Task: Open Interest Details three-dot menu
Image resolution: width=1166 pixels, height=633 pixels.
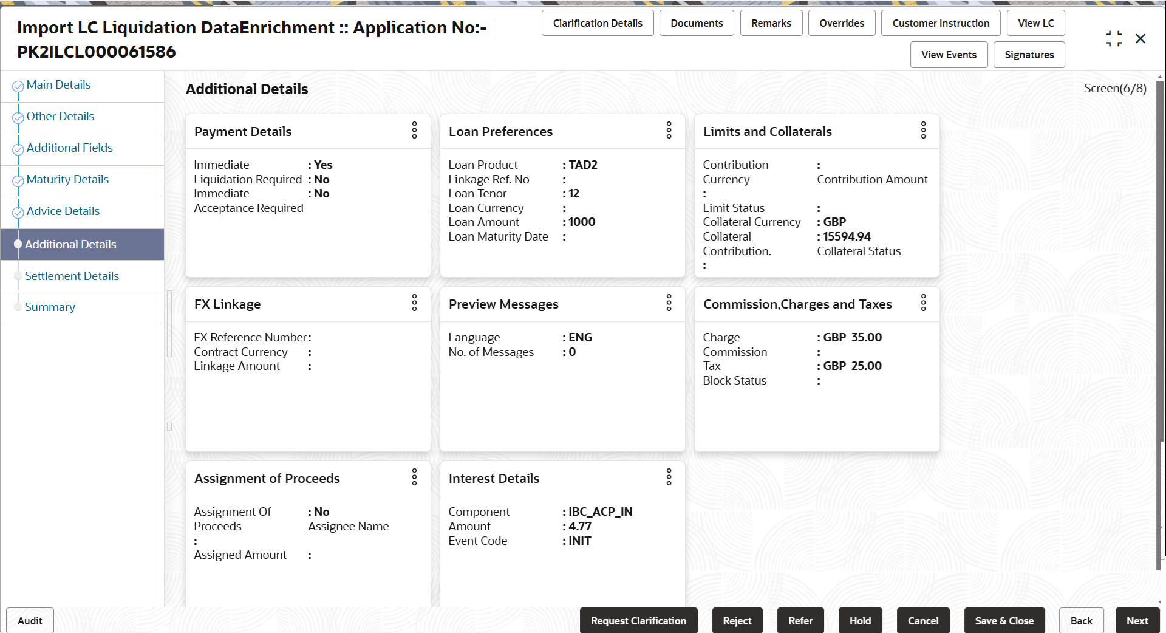Action: (669, 477)
